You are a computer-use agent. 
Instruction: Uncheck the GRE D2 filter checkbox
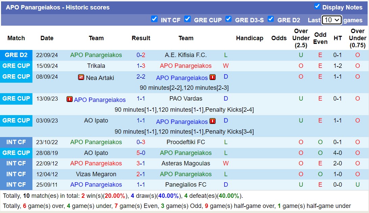[271, 19]
